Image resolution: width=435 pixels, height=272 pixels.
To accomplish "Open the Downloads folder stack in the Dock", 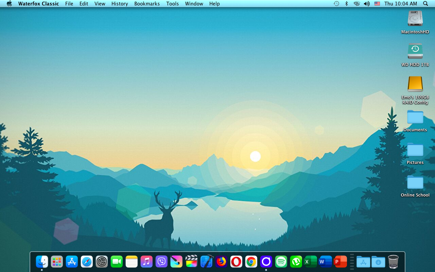I will pos(378,261).
